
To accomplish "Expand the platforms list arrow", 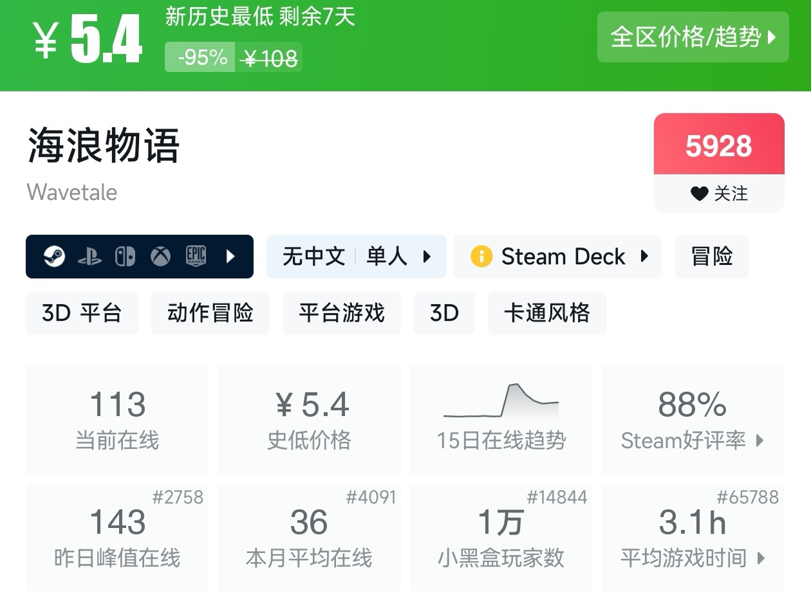I will coord(230,257).
